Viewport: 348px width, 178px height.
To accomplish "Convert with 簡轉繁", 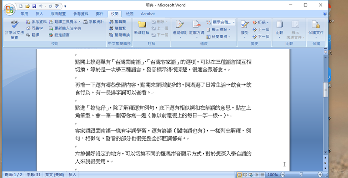I will [117, 28].
